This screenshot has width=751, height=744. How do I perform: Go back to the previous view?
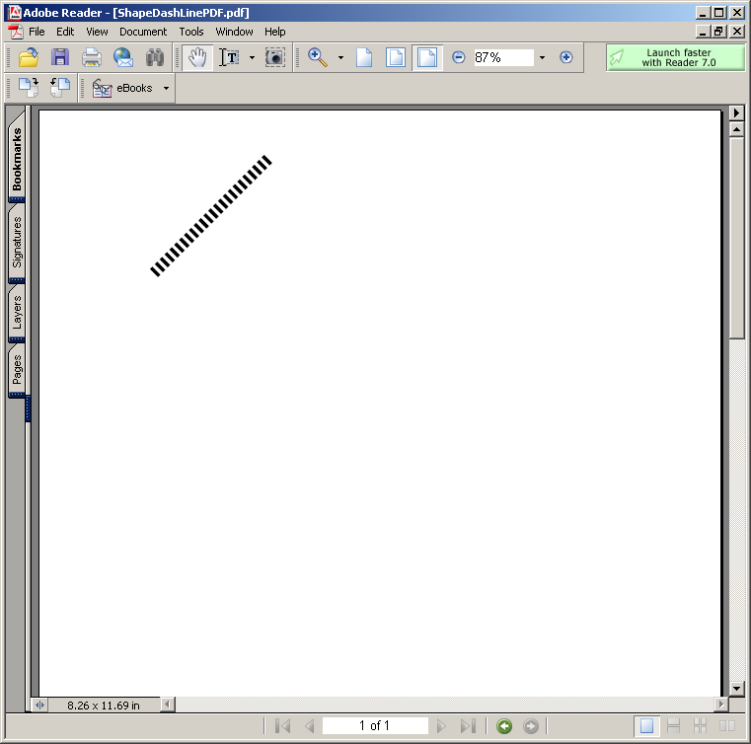504,726
